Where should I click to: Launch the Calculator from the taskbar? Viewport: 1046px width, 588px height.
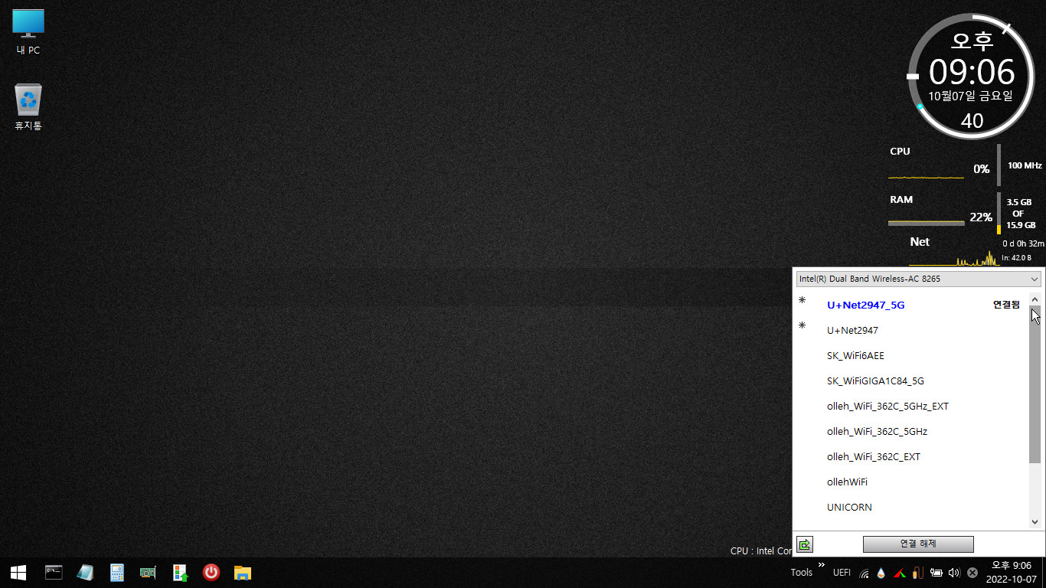pyautogui.click(x=116, y=573)
